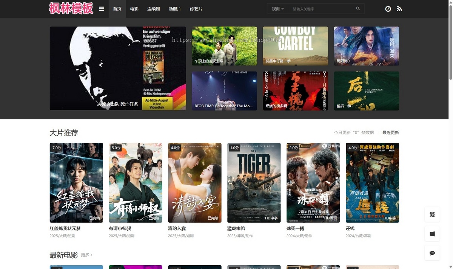Open 猛虎末路 title link

236,228
